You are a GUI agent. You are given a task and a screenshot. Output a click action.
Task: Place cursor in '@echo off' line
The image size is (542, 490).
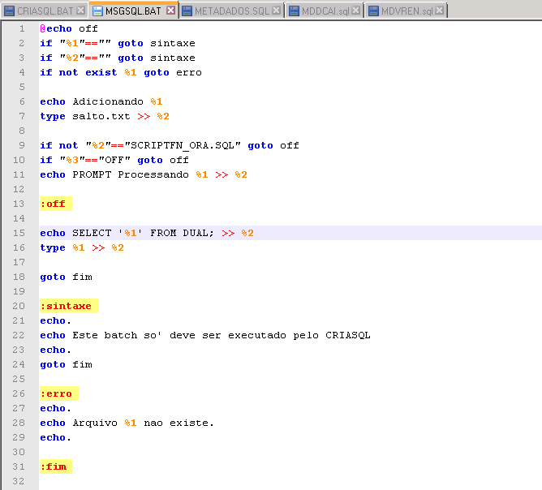pyautogui.click(x=69, y=28)
